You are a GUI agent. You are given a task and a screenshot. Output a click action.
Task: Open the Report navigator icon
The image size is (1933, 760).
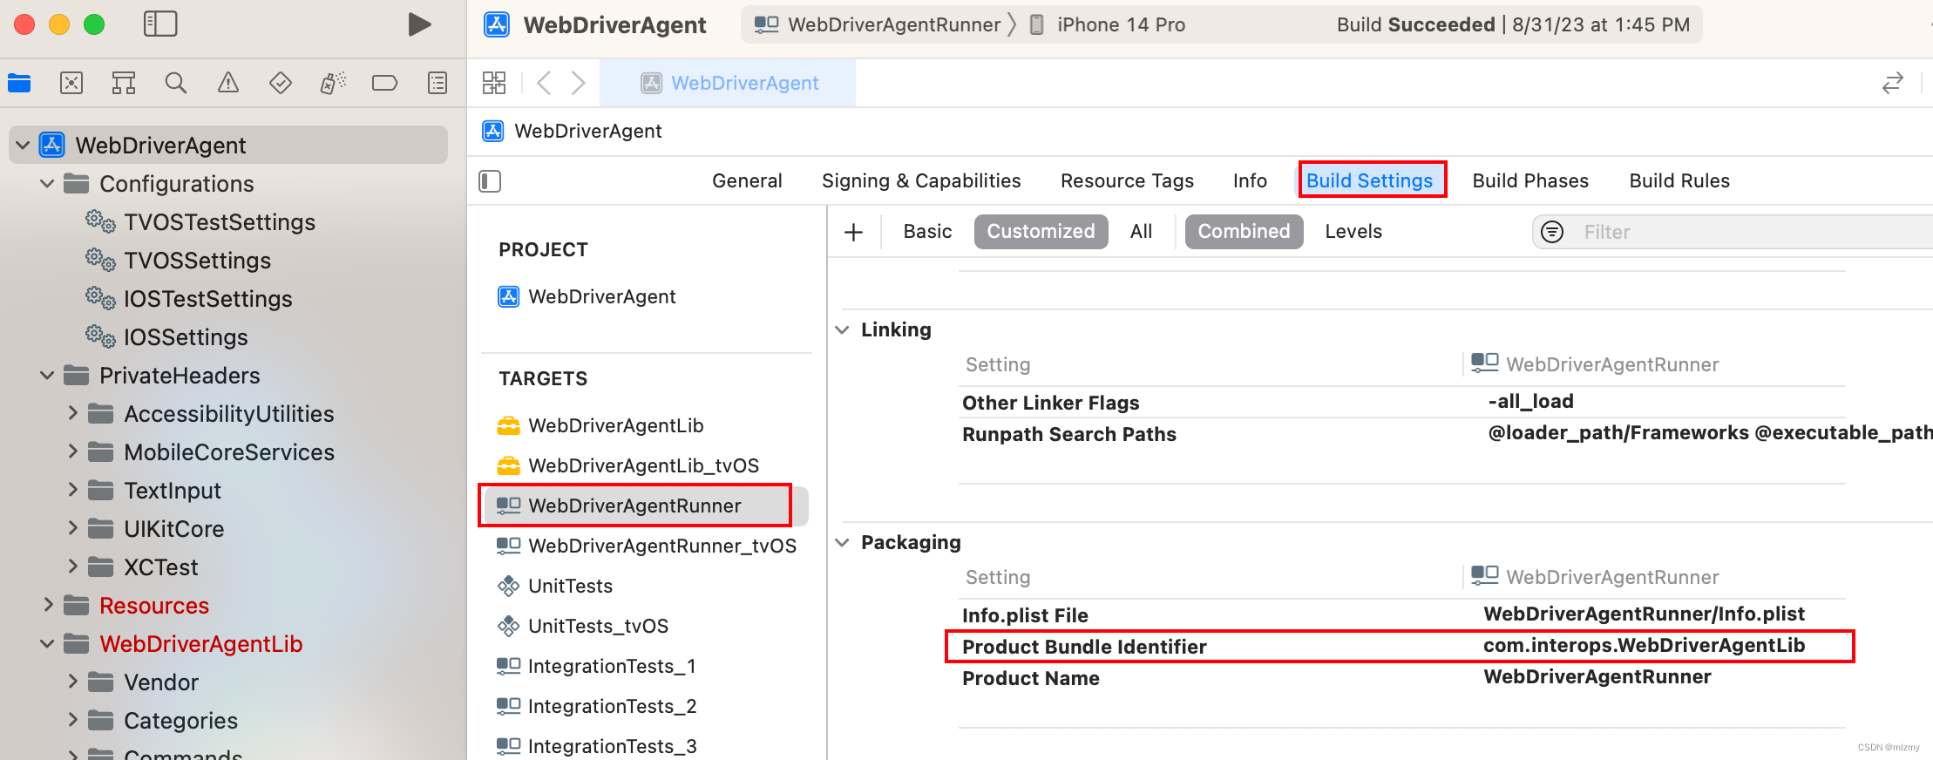pyautogui.click(x=437, y=83)
